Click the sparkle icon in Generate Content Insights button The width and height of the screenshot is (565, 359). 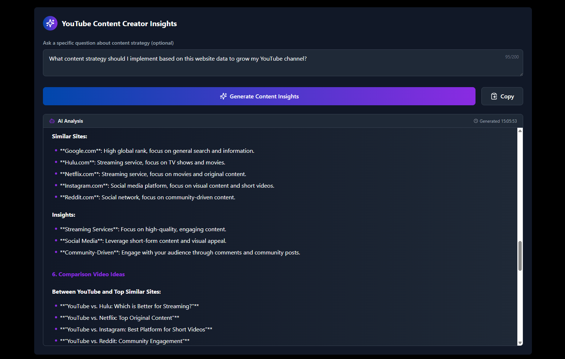tap(223, 96)
